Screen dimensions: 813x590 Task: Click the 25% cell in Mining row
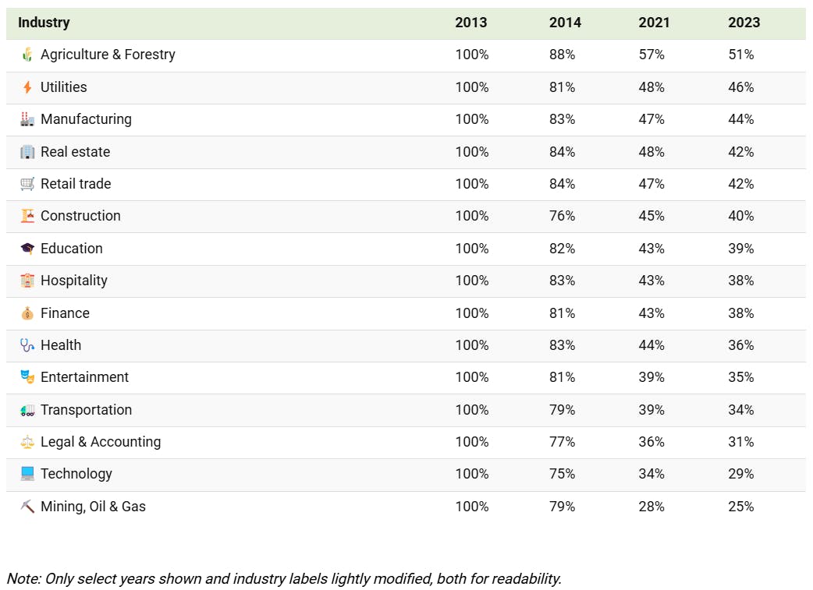coord(741,506)
